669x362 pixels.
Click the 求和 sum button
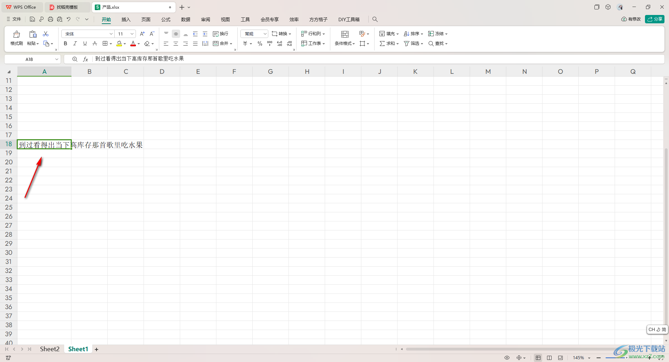[x=389, y=44]
